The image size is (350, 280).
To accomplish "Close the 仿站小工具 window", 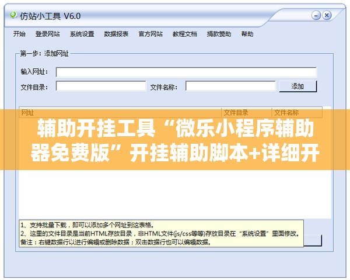I will click(327, 15).
